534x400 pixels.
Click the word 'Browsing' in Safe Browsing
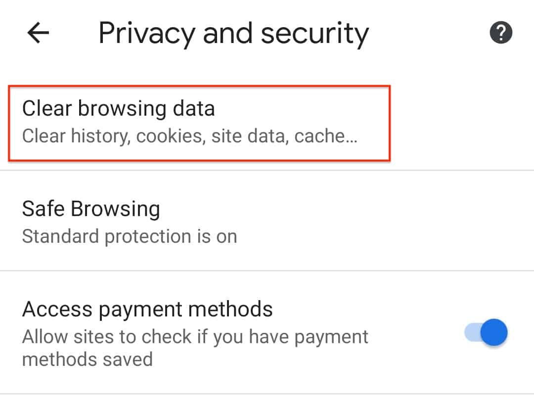coord(115,209)
